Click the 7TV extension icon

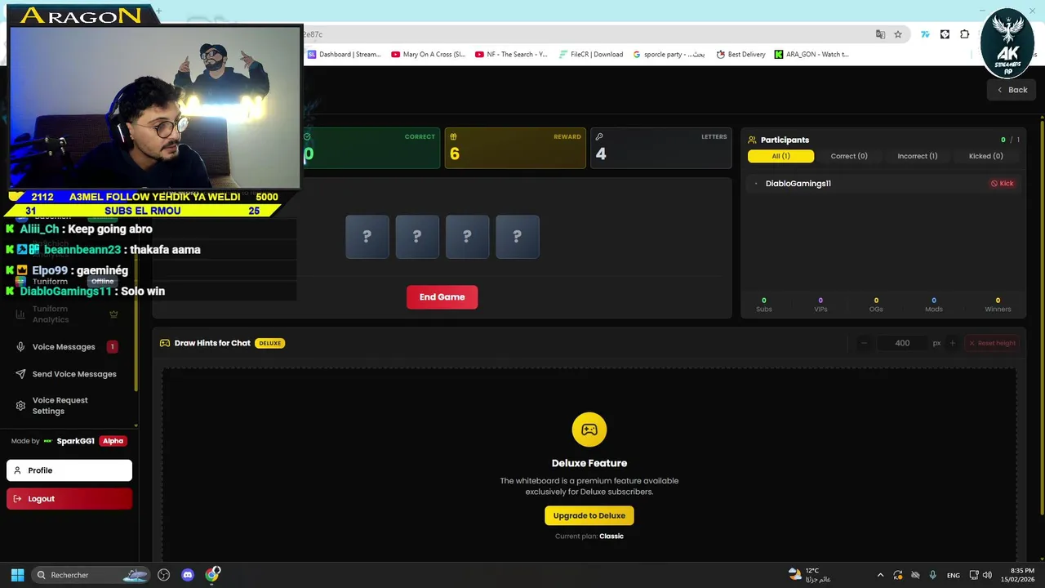click(925, 34)
